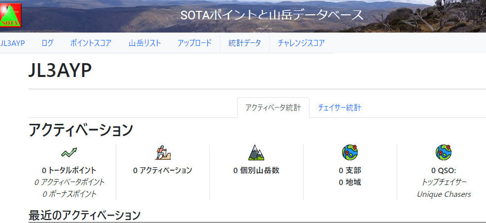Open the 山岳リスト menu

145,43
